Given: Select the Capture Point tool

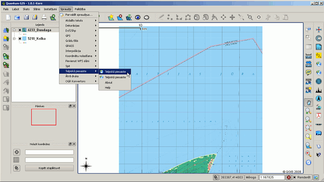Looking at the screenshot, I should pyautogui.click(x=170, y=17).
